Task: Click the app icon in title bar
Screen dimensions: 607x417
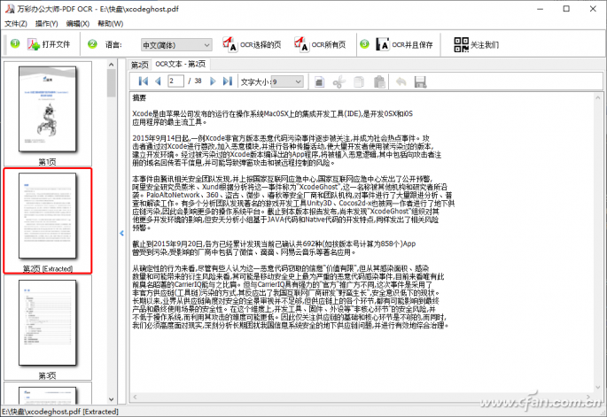Action: (x=9, y=9)
